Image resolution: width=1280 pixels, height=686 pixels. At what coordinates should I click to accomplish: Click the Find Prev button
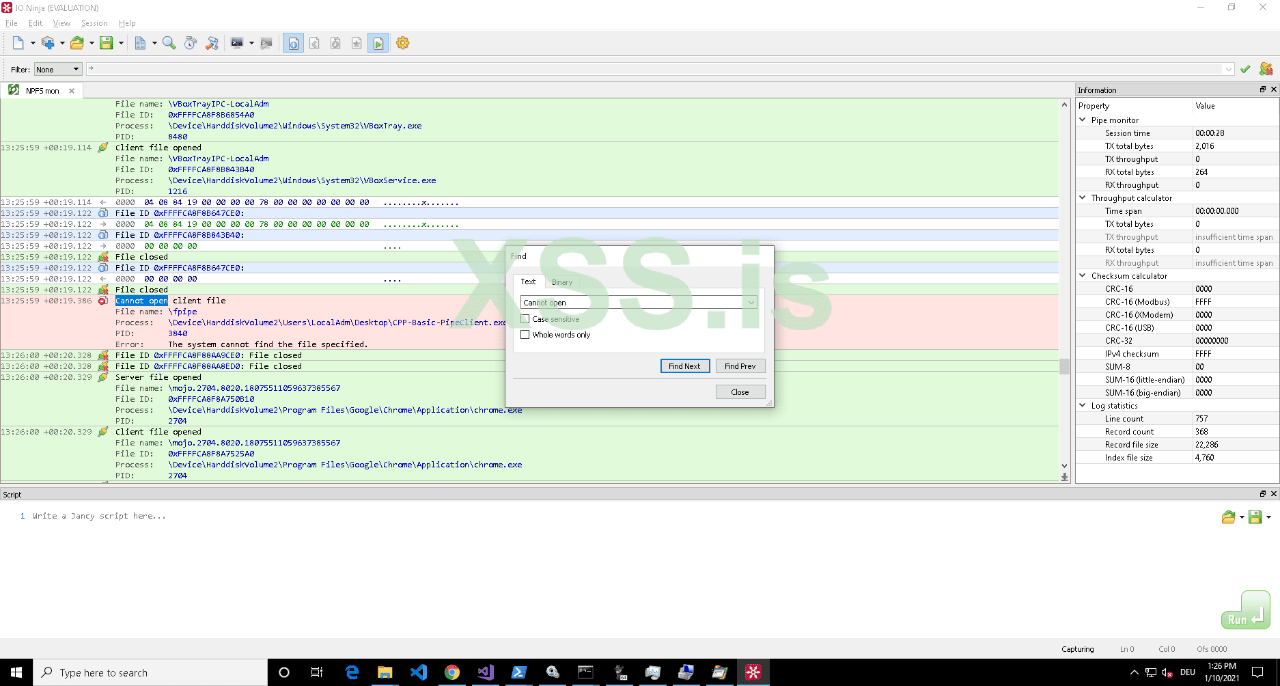(x=740, y=366)
